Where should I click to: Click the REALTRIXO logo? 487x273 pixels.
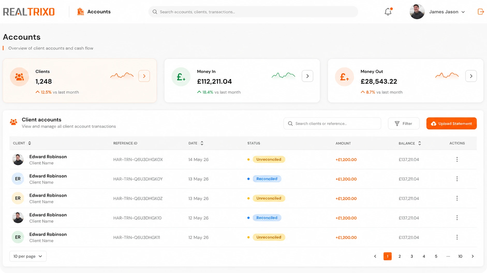click(29, 12)
